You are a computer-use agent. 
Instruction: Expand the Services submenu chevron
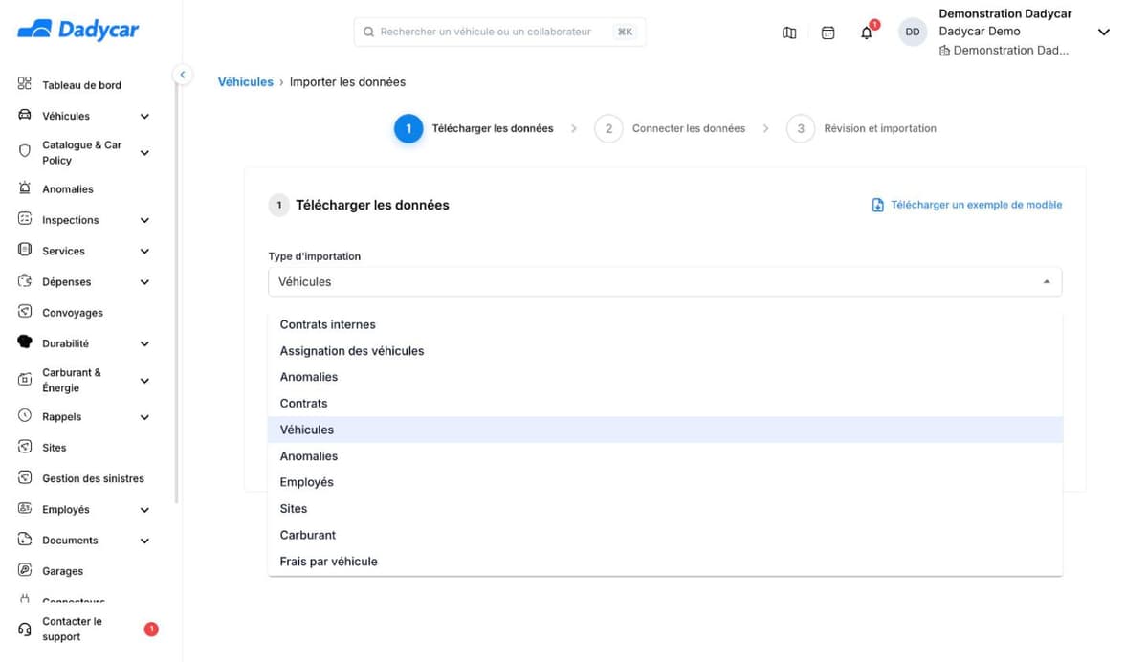(144, 251)
